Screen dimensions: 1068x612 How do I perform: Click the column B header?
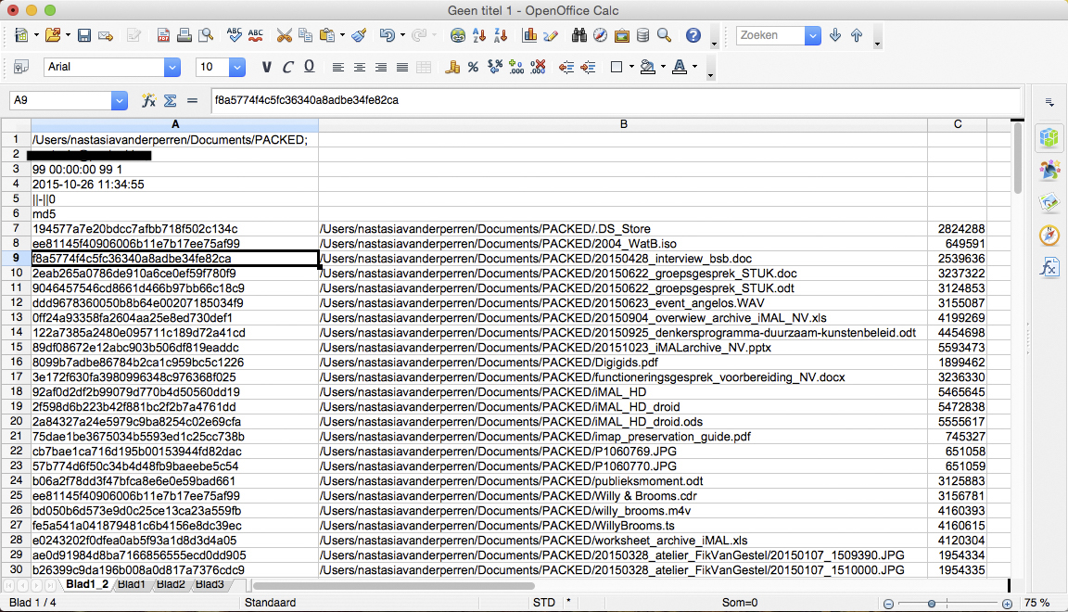[x=623, y=124]
